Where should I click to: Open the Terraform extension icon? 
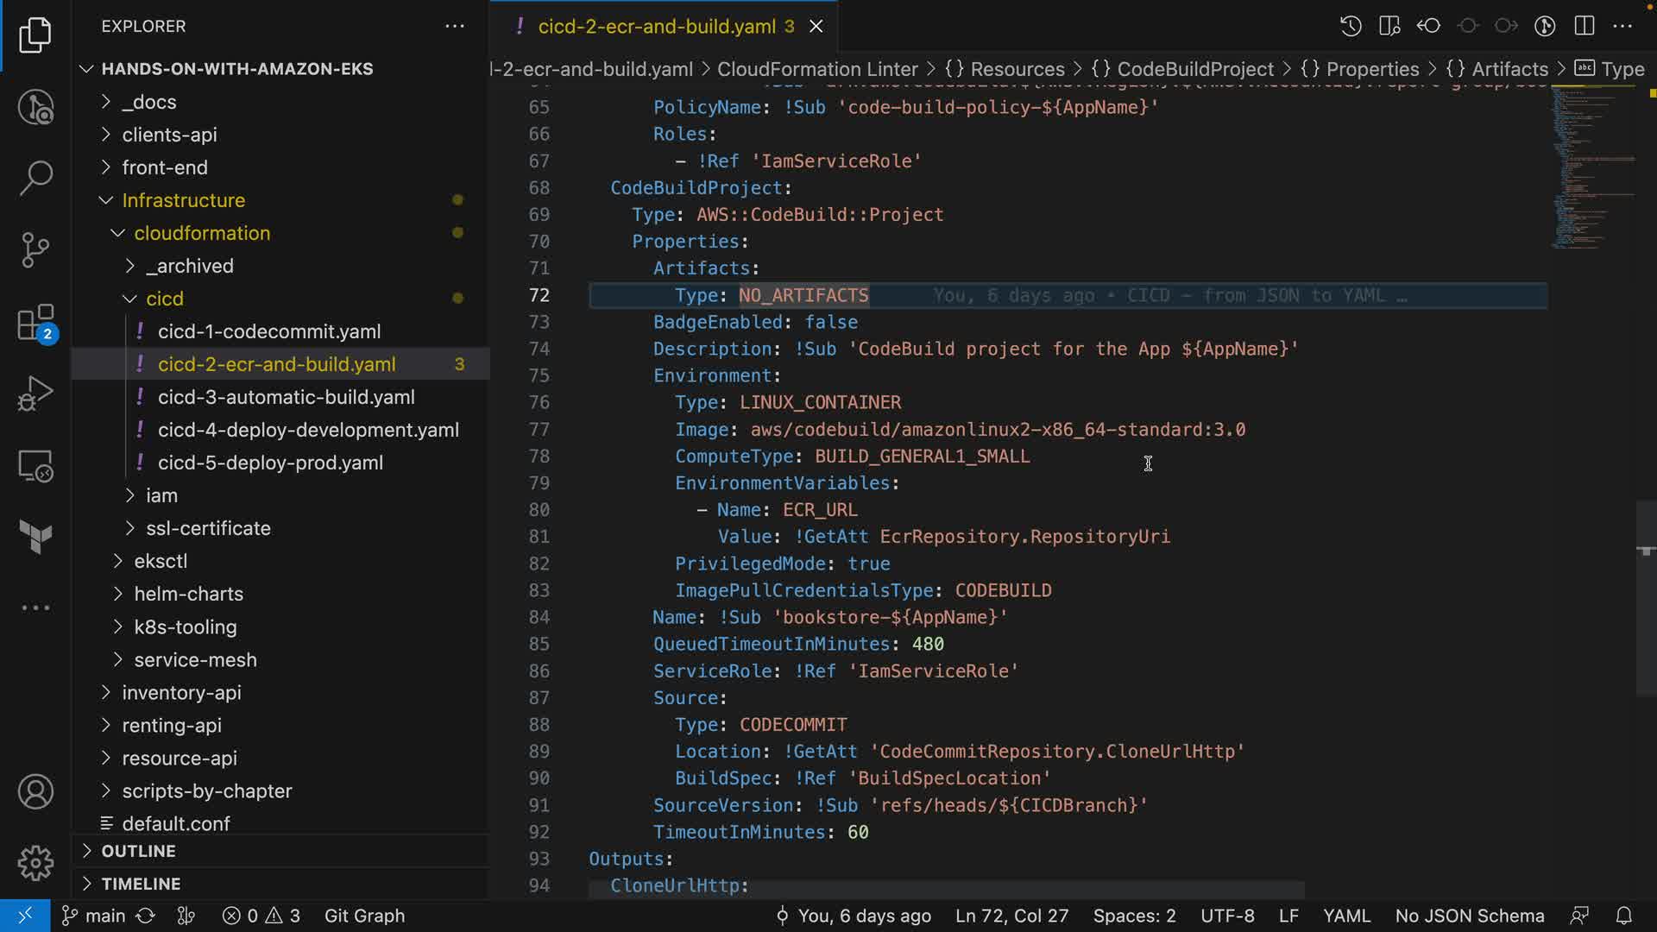point(35,537)
